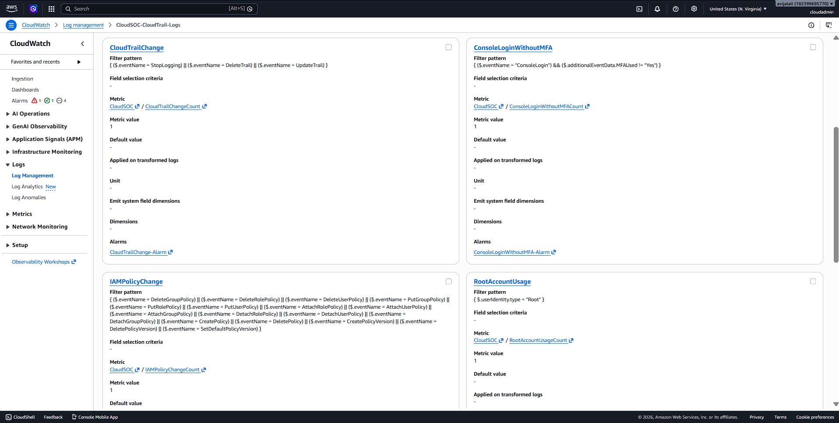This screenshot has width=839, height=423.
Task: Open the ConsoleLoginWithoutMFA-Alarm link
Action: coord(515,252)
